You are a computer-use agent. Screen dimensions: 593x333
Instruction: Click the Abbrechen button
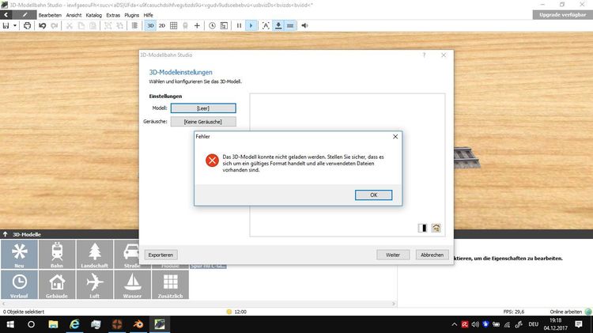pos(432,255)
